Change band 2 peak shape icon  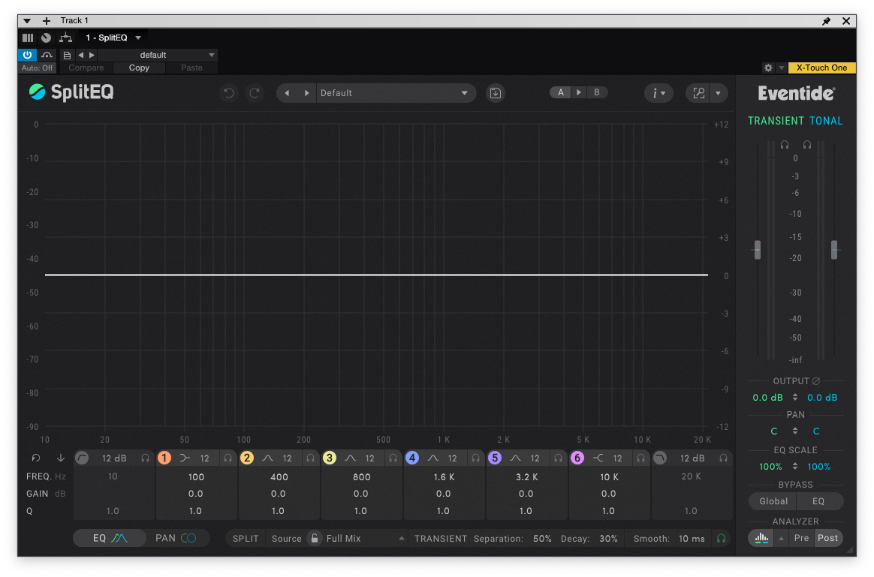(267, 458)
